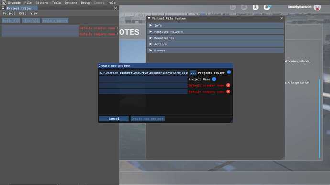The image size is (330, 185).
Task: Open the Editors menu
Action: [42, 3]
